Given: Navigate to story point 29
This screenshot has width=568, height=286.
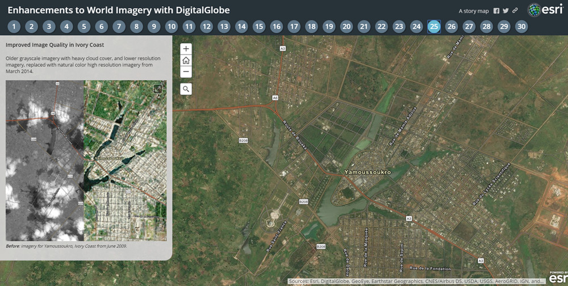Looking at the screenshot, I should click(x=504, y=27).
